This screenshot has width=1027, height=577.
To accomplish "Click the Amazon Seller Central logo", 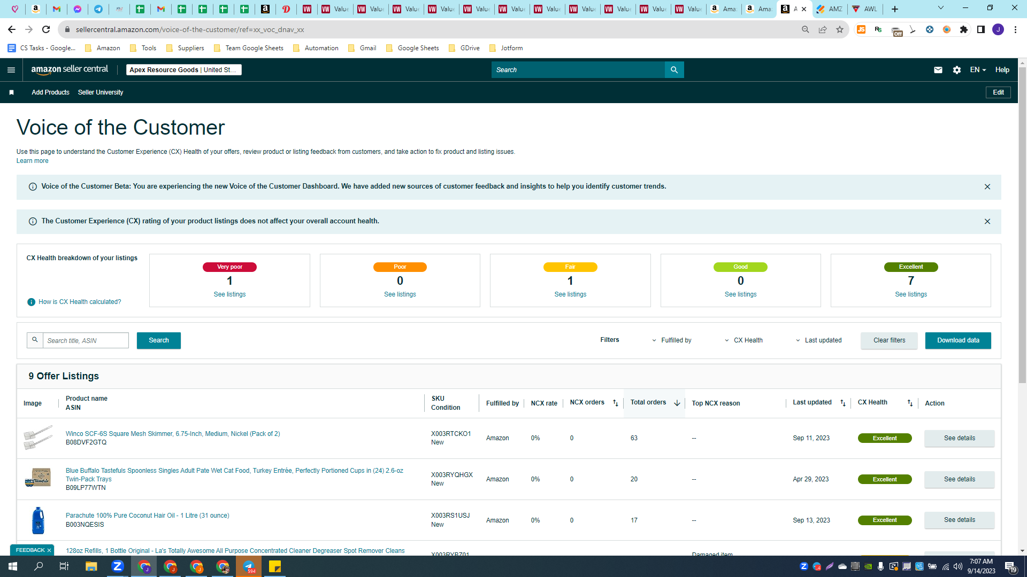I will [70, 69].
